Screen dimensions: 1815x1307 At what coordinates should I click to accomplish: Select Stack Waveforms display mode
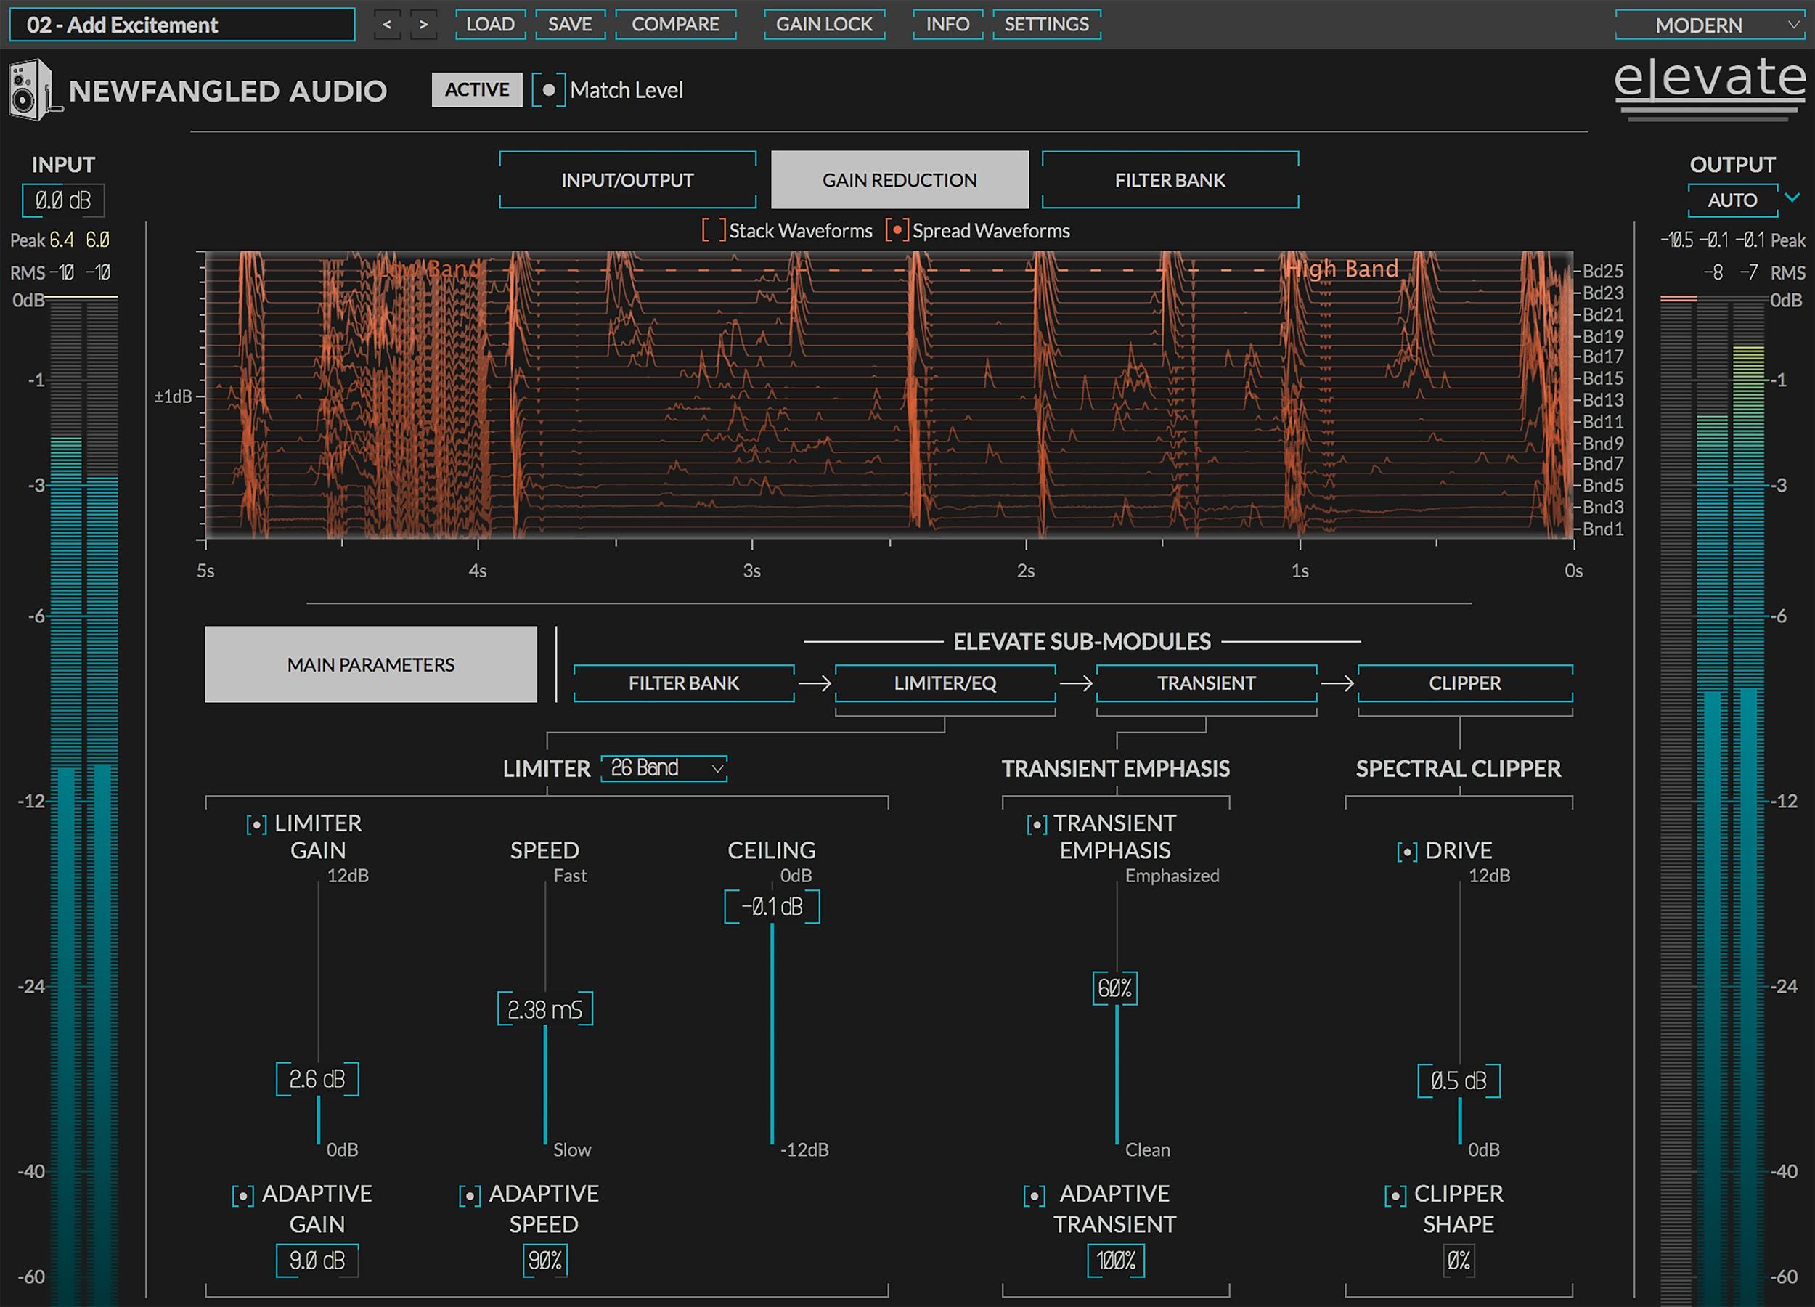click(713, 230)
